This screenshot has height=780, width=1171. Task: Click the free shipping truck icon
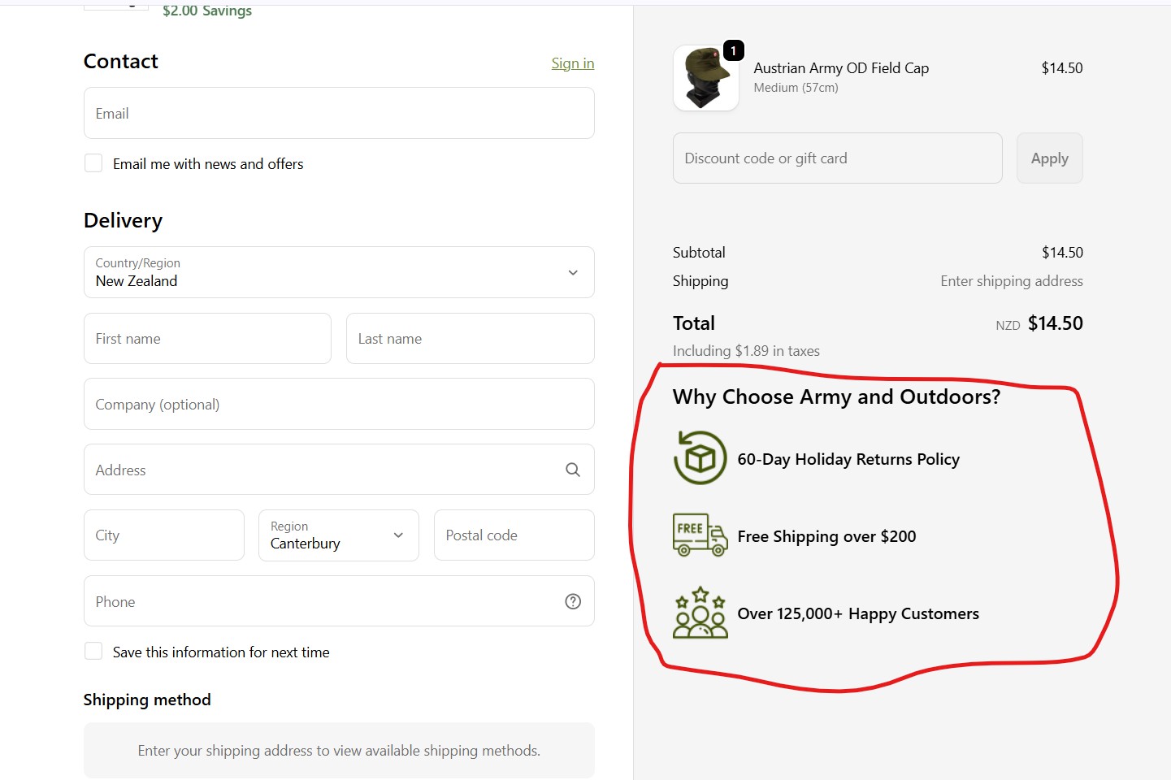click(x=700, y=535)
